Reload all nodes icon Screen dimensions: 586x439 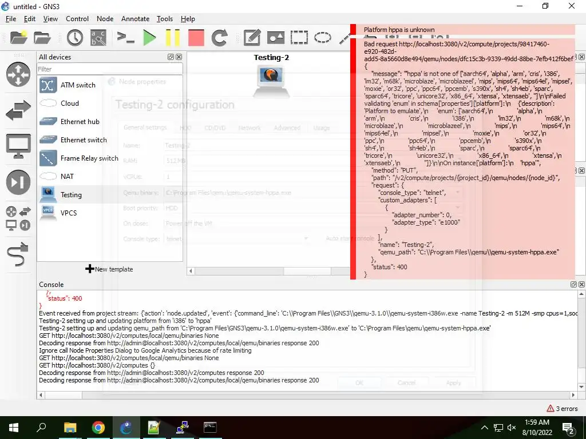click(219, 38)
